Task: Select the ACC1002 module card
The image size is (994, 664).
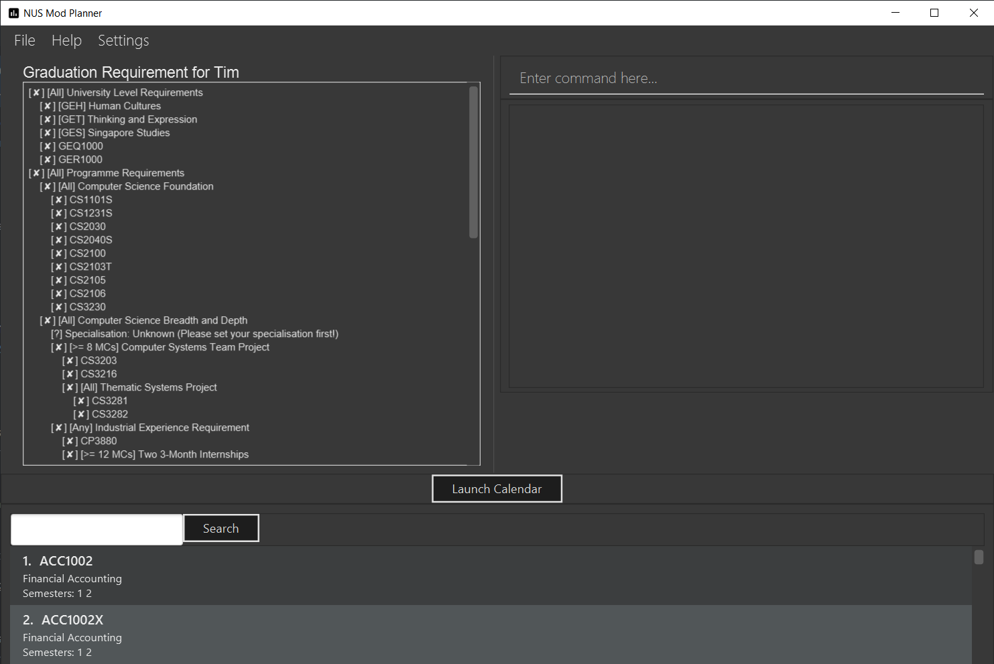Action: click(491, 576)
